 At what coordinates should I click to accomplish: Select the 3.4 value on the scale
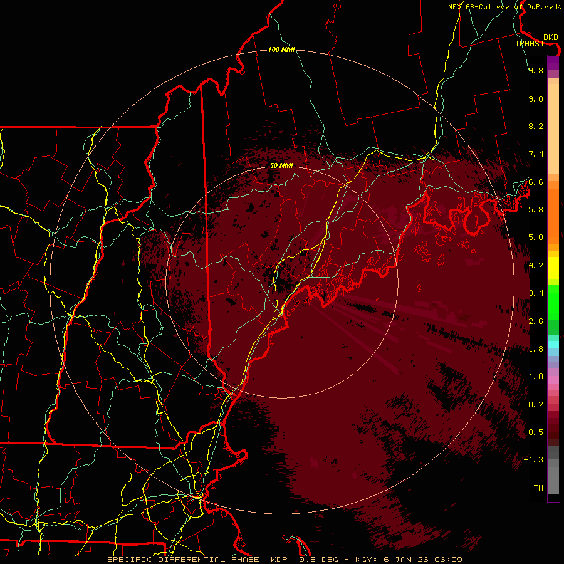536,293
